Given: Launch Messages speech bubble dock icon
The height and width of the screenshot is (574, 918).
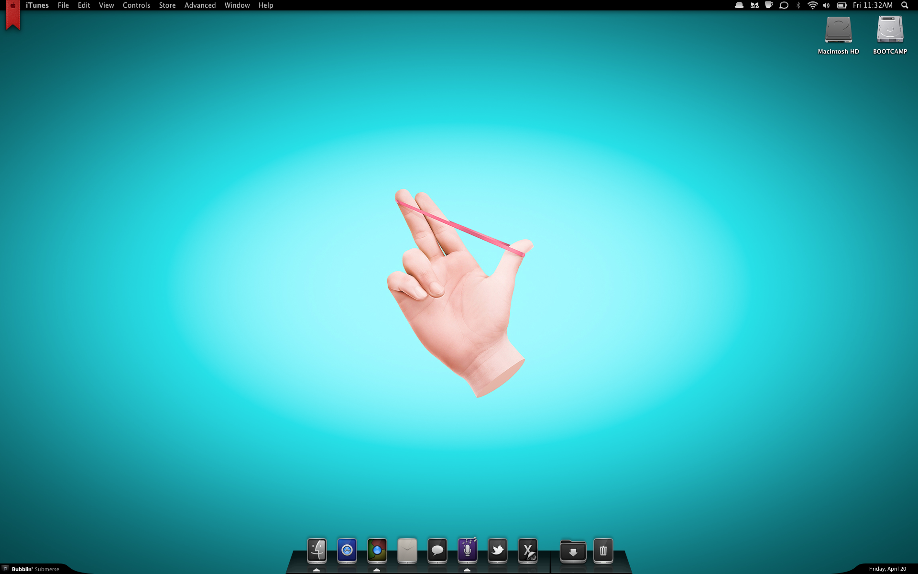Looking at the screenshot, I should [x=437, y=551].
